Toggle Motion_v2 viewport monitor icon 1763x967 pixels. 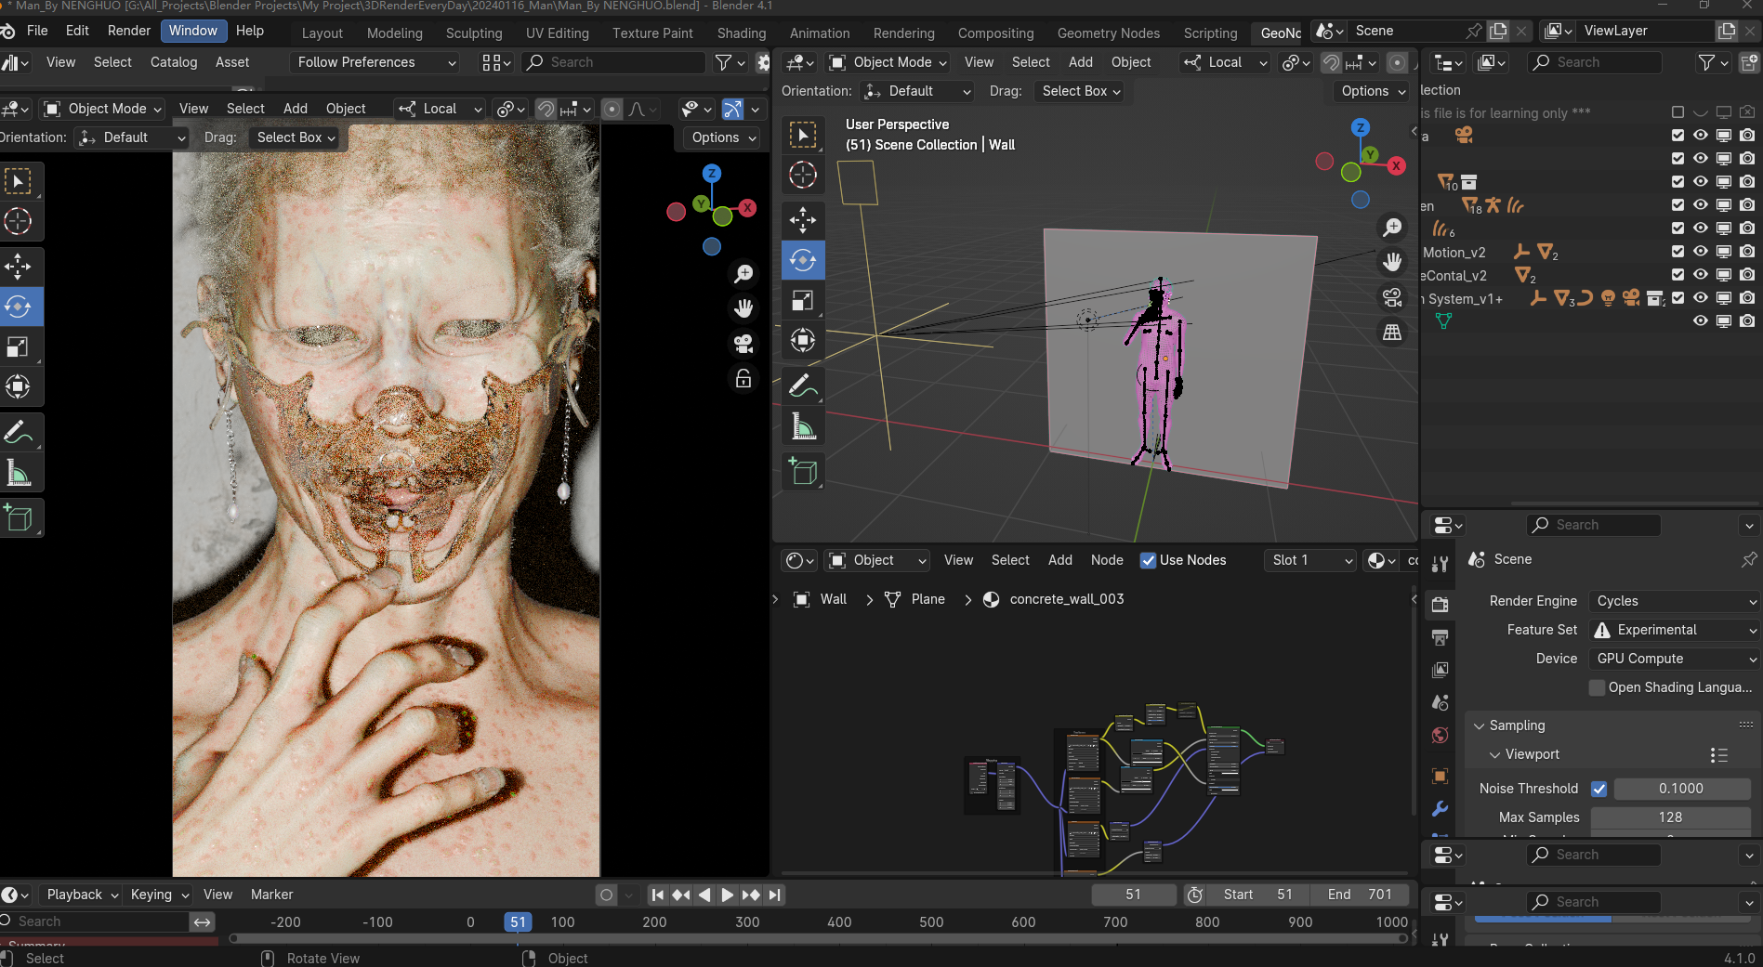(x=1724, y=252)
